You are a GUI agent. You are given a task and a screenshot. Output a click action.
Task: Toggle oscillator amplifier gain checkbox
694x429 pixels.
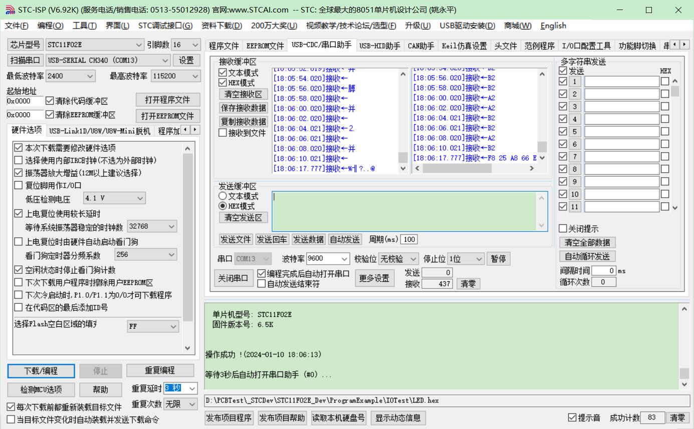pos(19,173)
